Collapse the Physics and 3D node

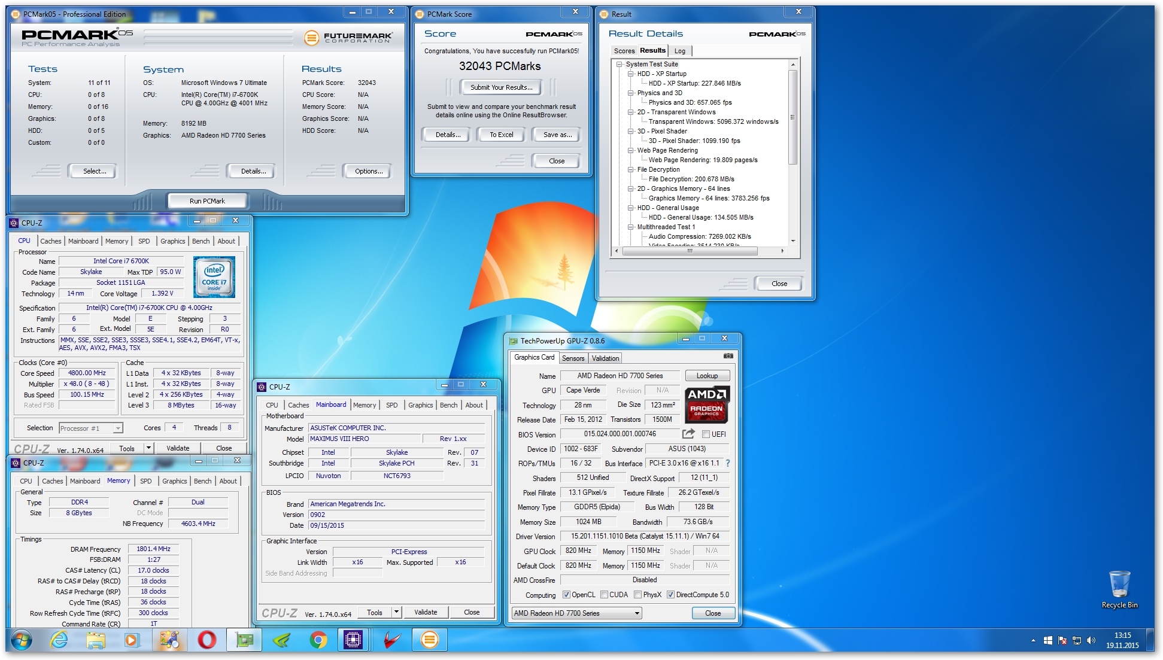[x=630, y=93]
